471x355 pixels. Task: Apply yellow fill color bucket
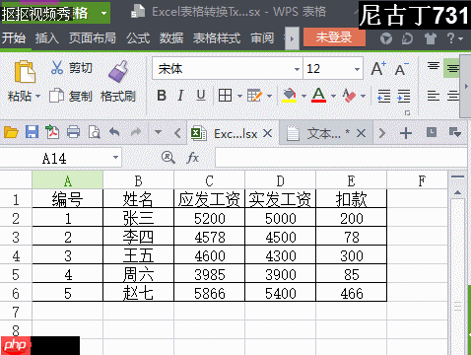tap(289, 96)
